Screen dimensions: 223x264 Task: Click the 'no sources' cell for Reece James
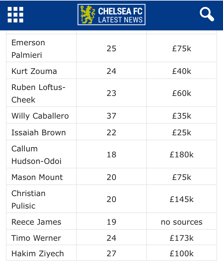tap(182, 222)
